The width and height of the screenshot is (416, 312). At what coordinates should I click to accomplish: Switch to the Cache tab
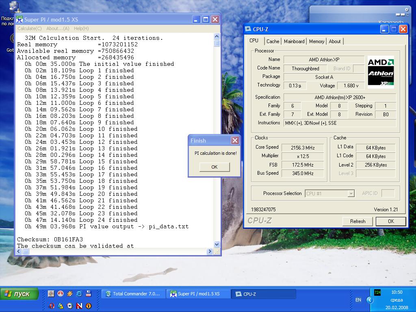pos(273,41)
